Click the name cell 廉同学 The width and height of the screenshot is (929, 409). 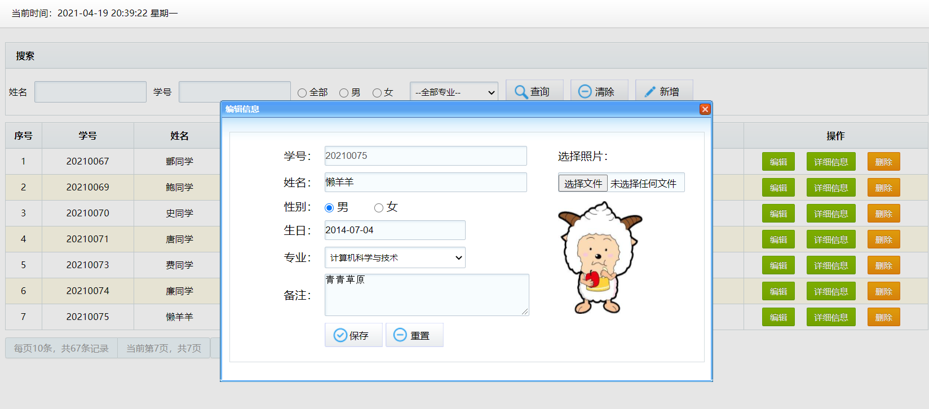(x=179, y=291)
